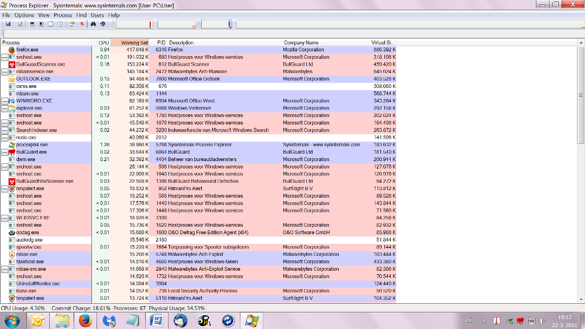
Task: Click the scrollbar up arrow
Action: pos(581,43)
